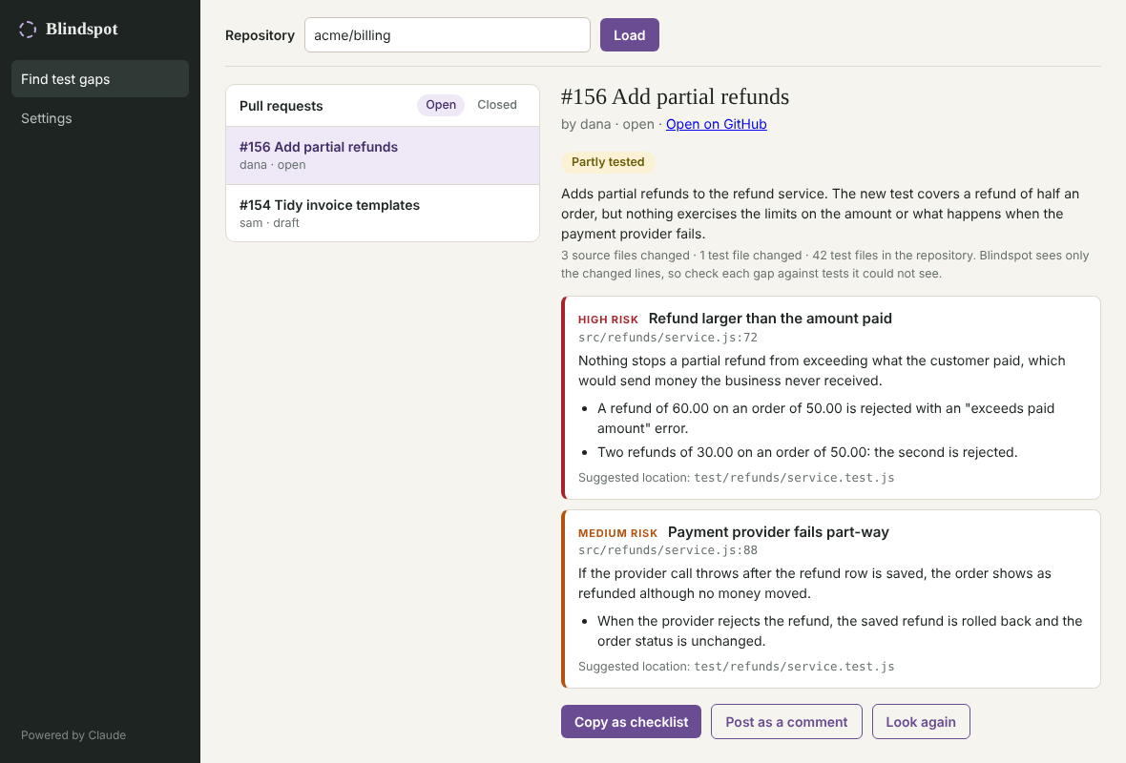Viewport: 1126px width, 763px height.
Task: Click file path src/refunds/service.js:88
Action: tap(668, 550)
